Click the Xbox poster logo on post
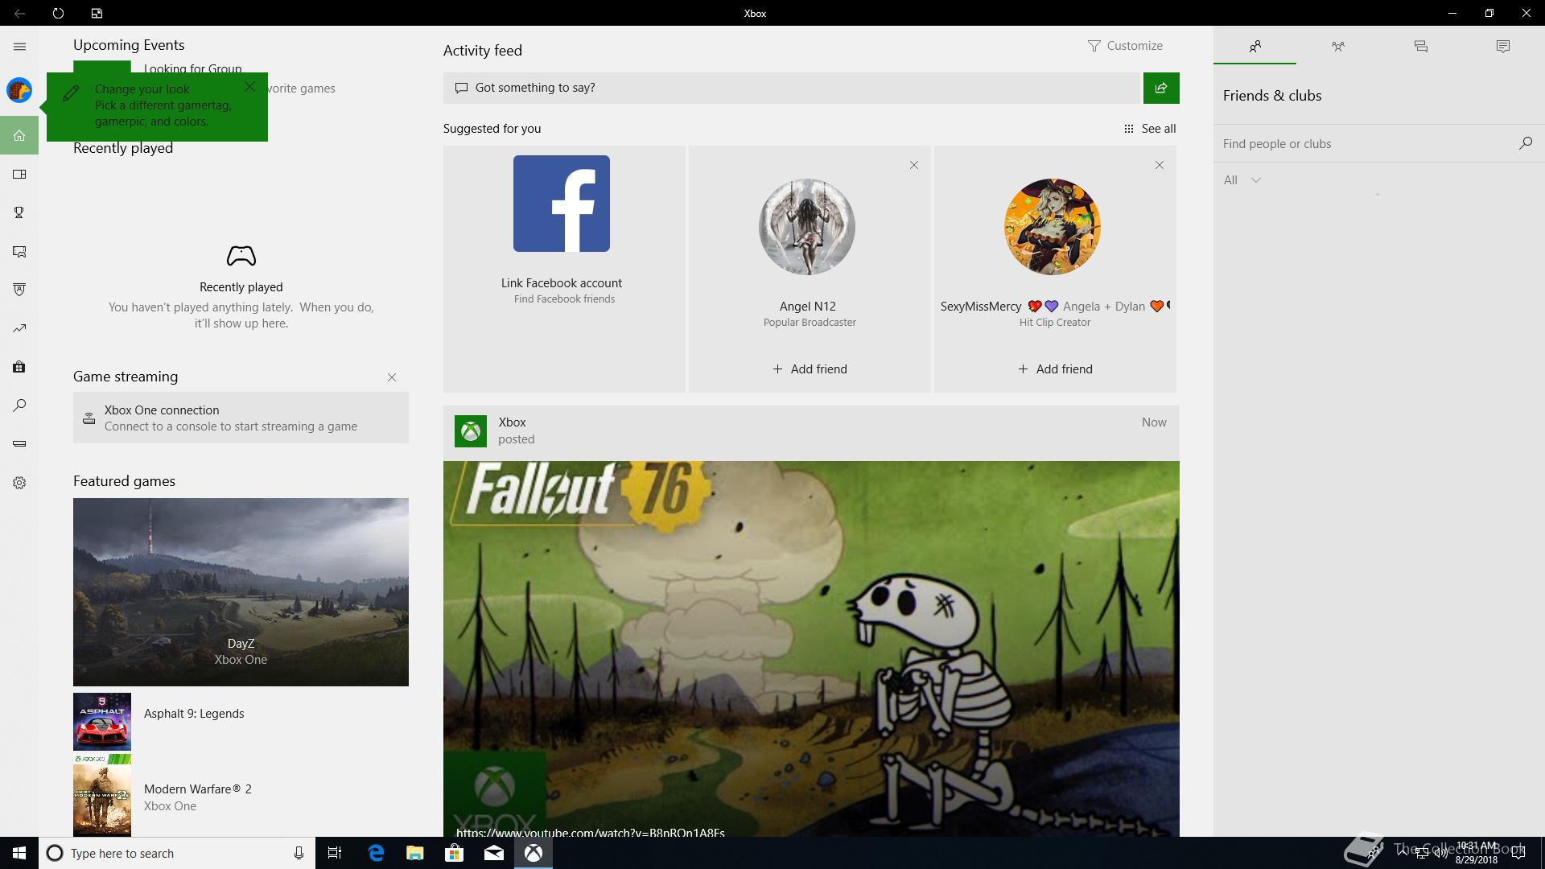Image resolution: width=1545 pixels, height=869 pixels. click(x=471, y=431)
